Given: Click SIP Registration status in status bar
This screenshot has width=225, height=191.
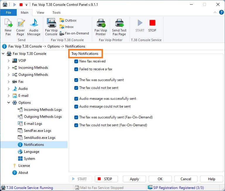Looking at the screenshot, I should [176, 188].
